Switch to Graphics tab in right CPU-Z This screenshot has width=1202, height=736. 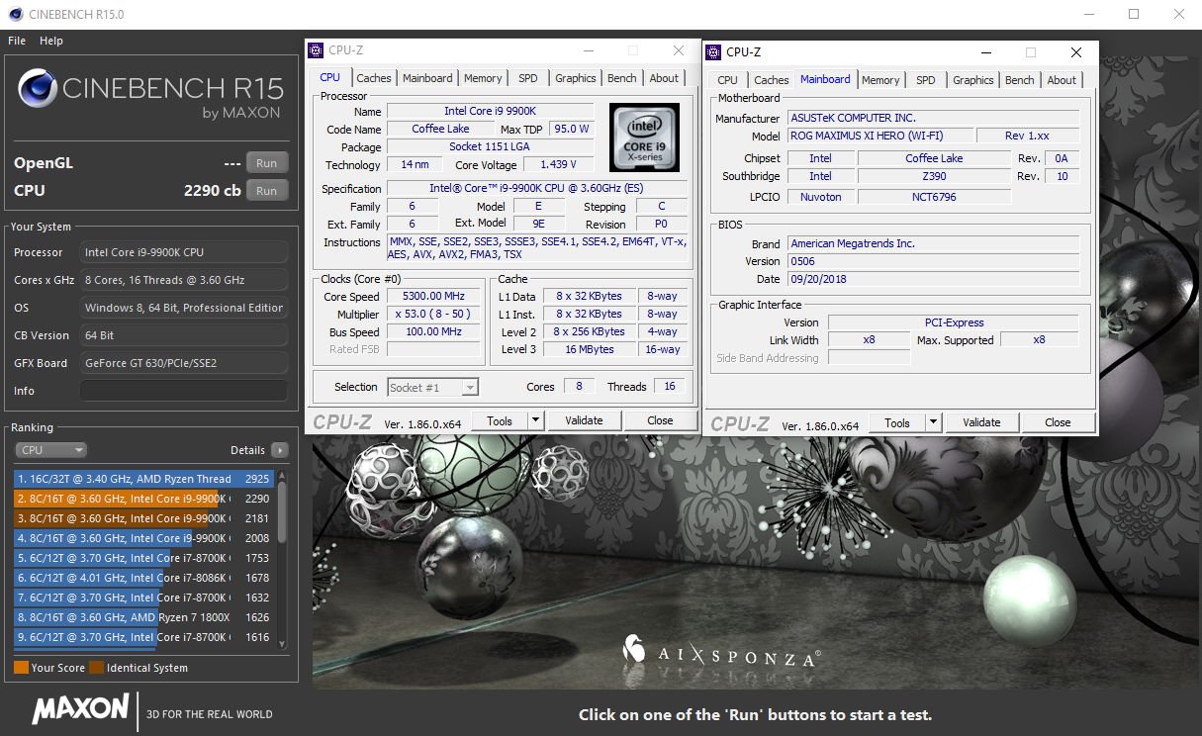973,80
